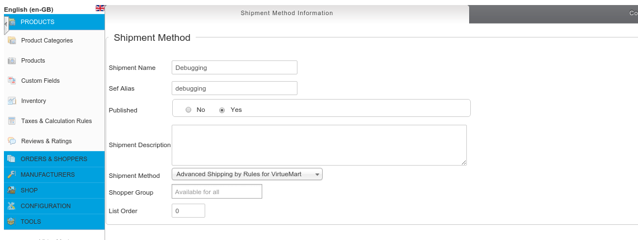Open the Shop menu section

pos(29,190)
